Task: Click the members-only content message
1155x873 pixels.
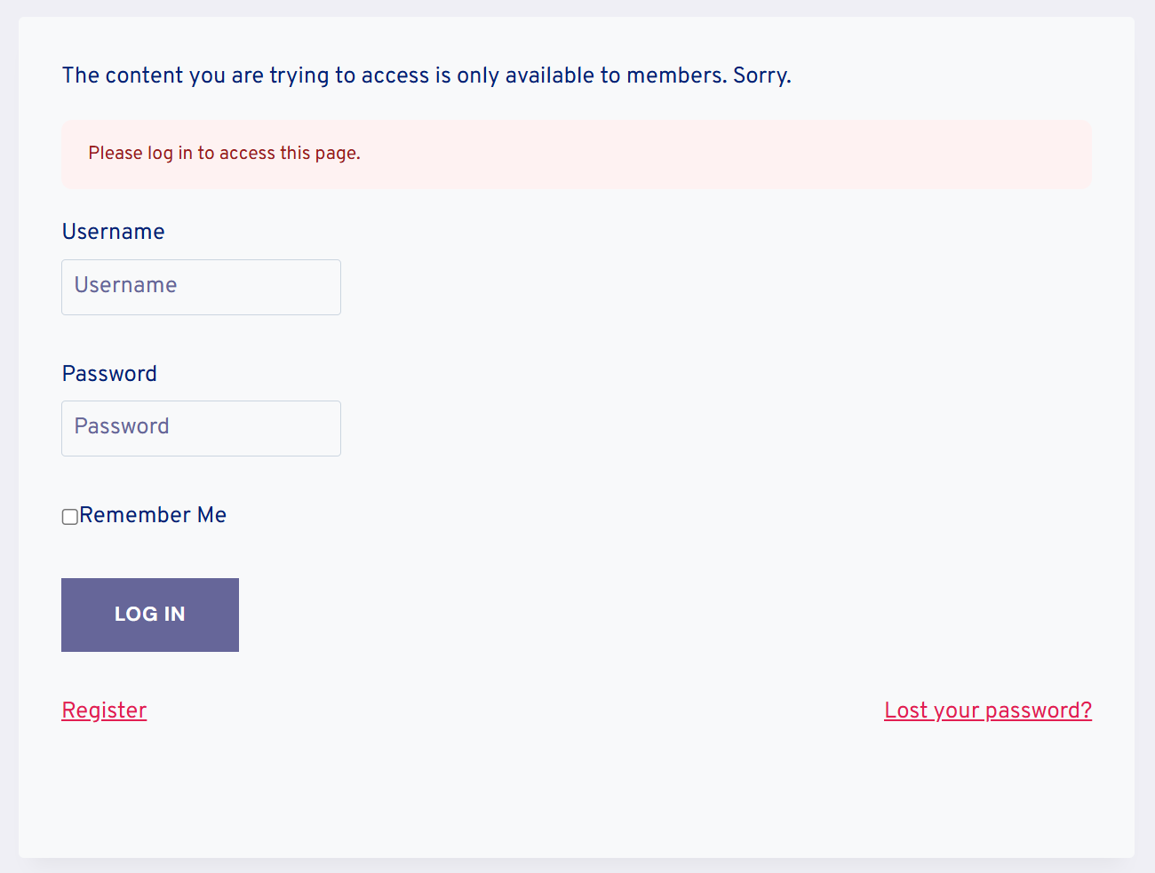Action: pos(426,75)
